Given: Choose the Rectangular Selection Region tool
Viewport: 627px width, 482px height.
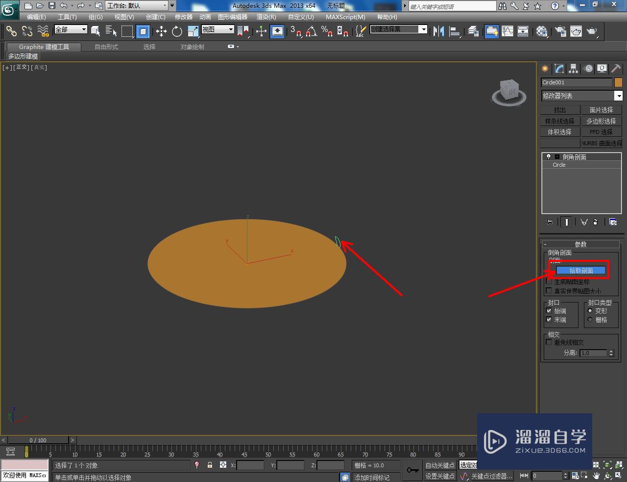Looking at the screenshot, I should click(x=127, y=31).
